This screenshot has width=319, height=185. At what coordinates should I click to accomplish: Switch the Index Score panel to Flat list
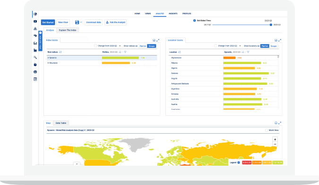pyautogui.click(x=143, y=46)
